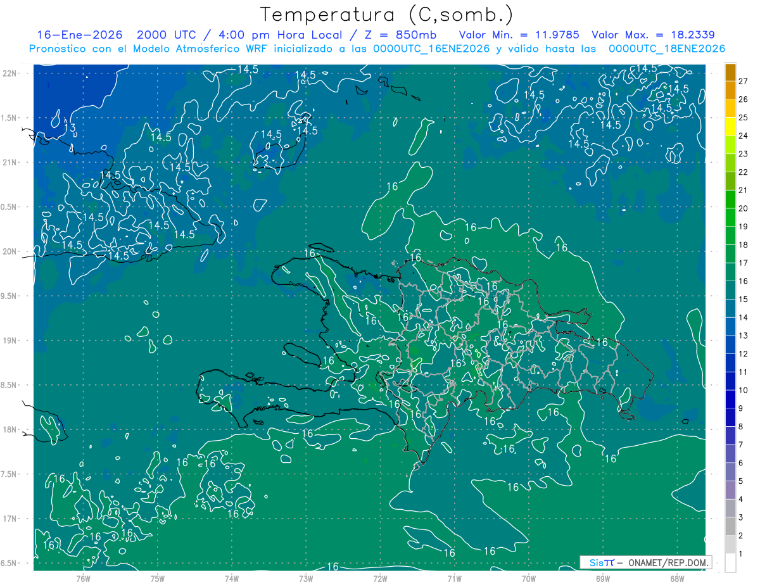Click the "13" contour label on the map

(x=70, y=129)
